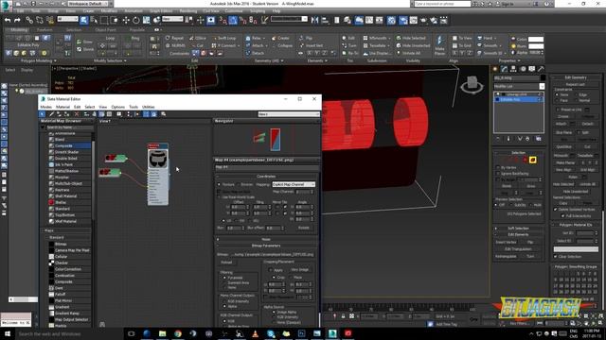Tick the Apply cropping checkbox
This screenshot has width=606, height=340.
pyautogui.click(x=271, y=270)
